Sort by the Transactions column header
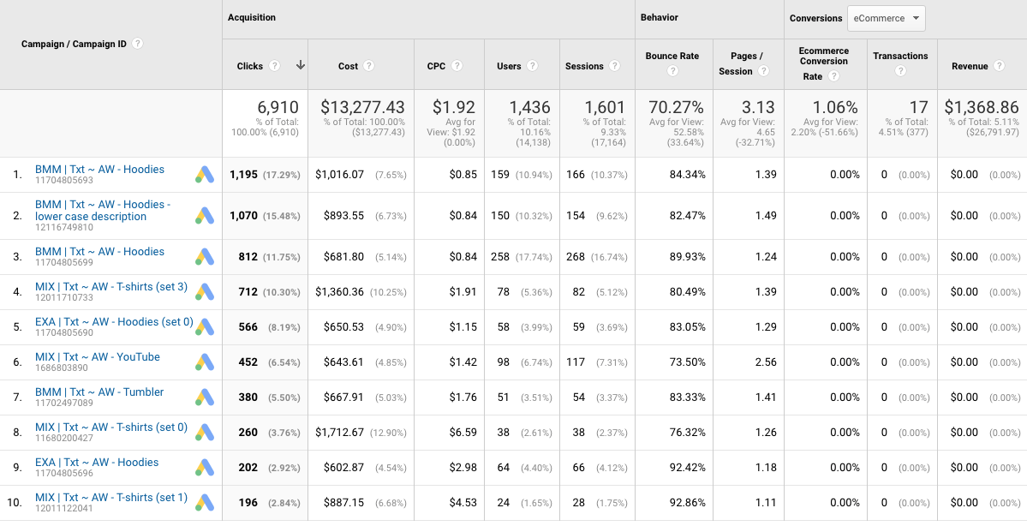The image size is (1027, 526). (900, 56)
